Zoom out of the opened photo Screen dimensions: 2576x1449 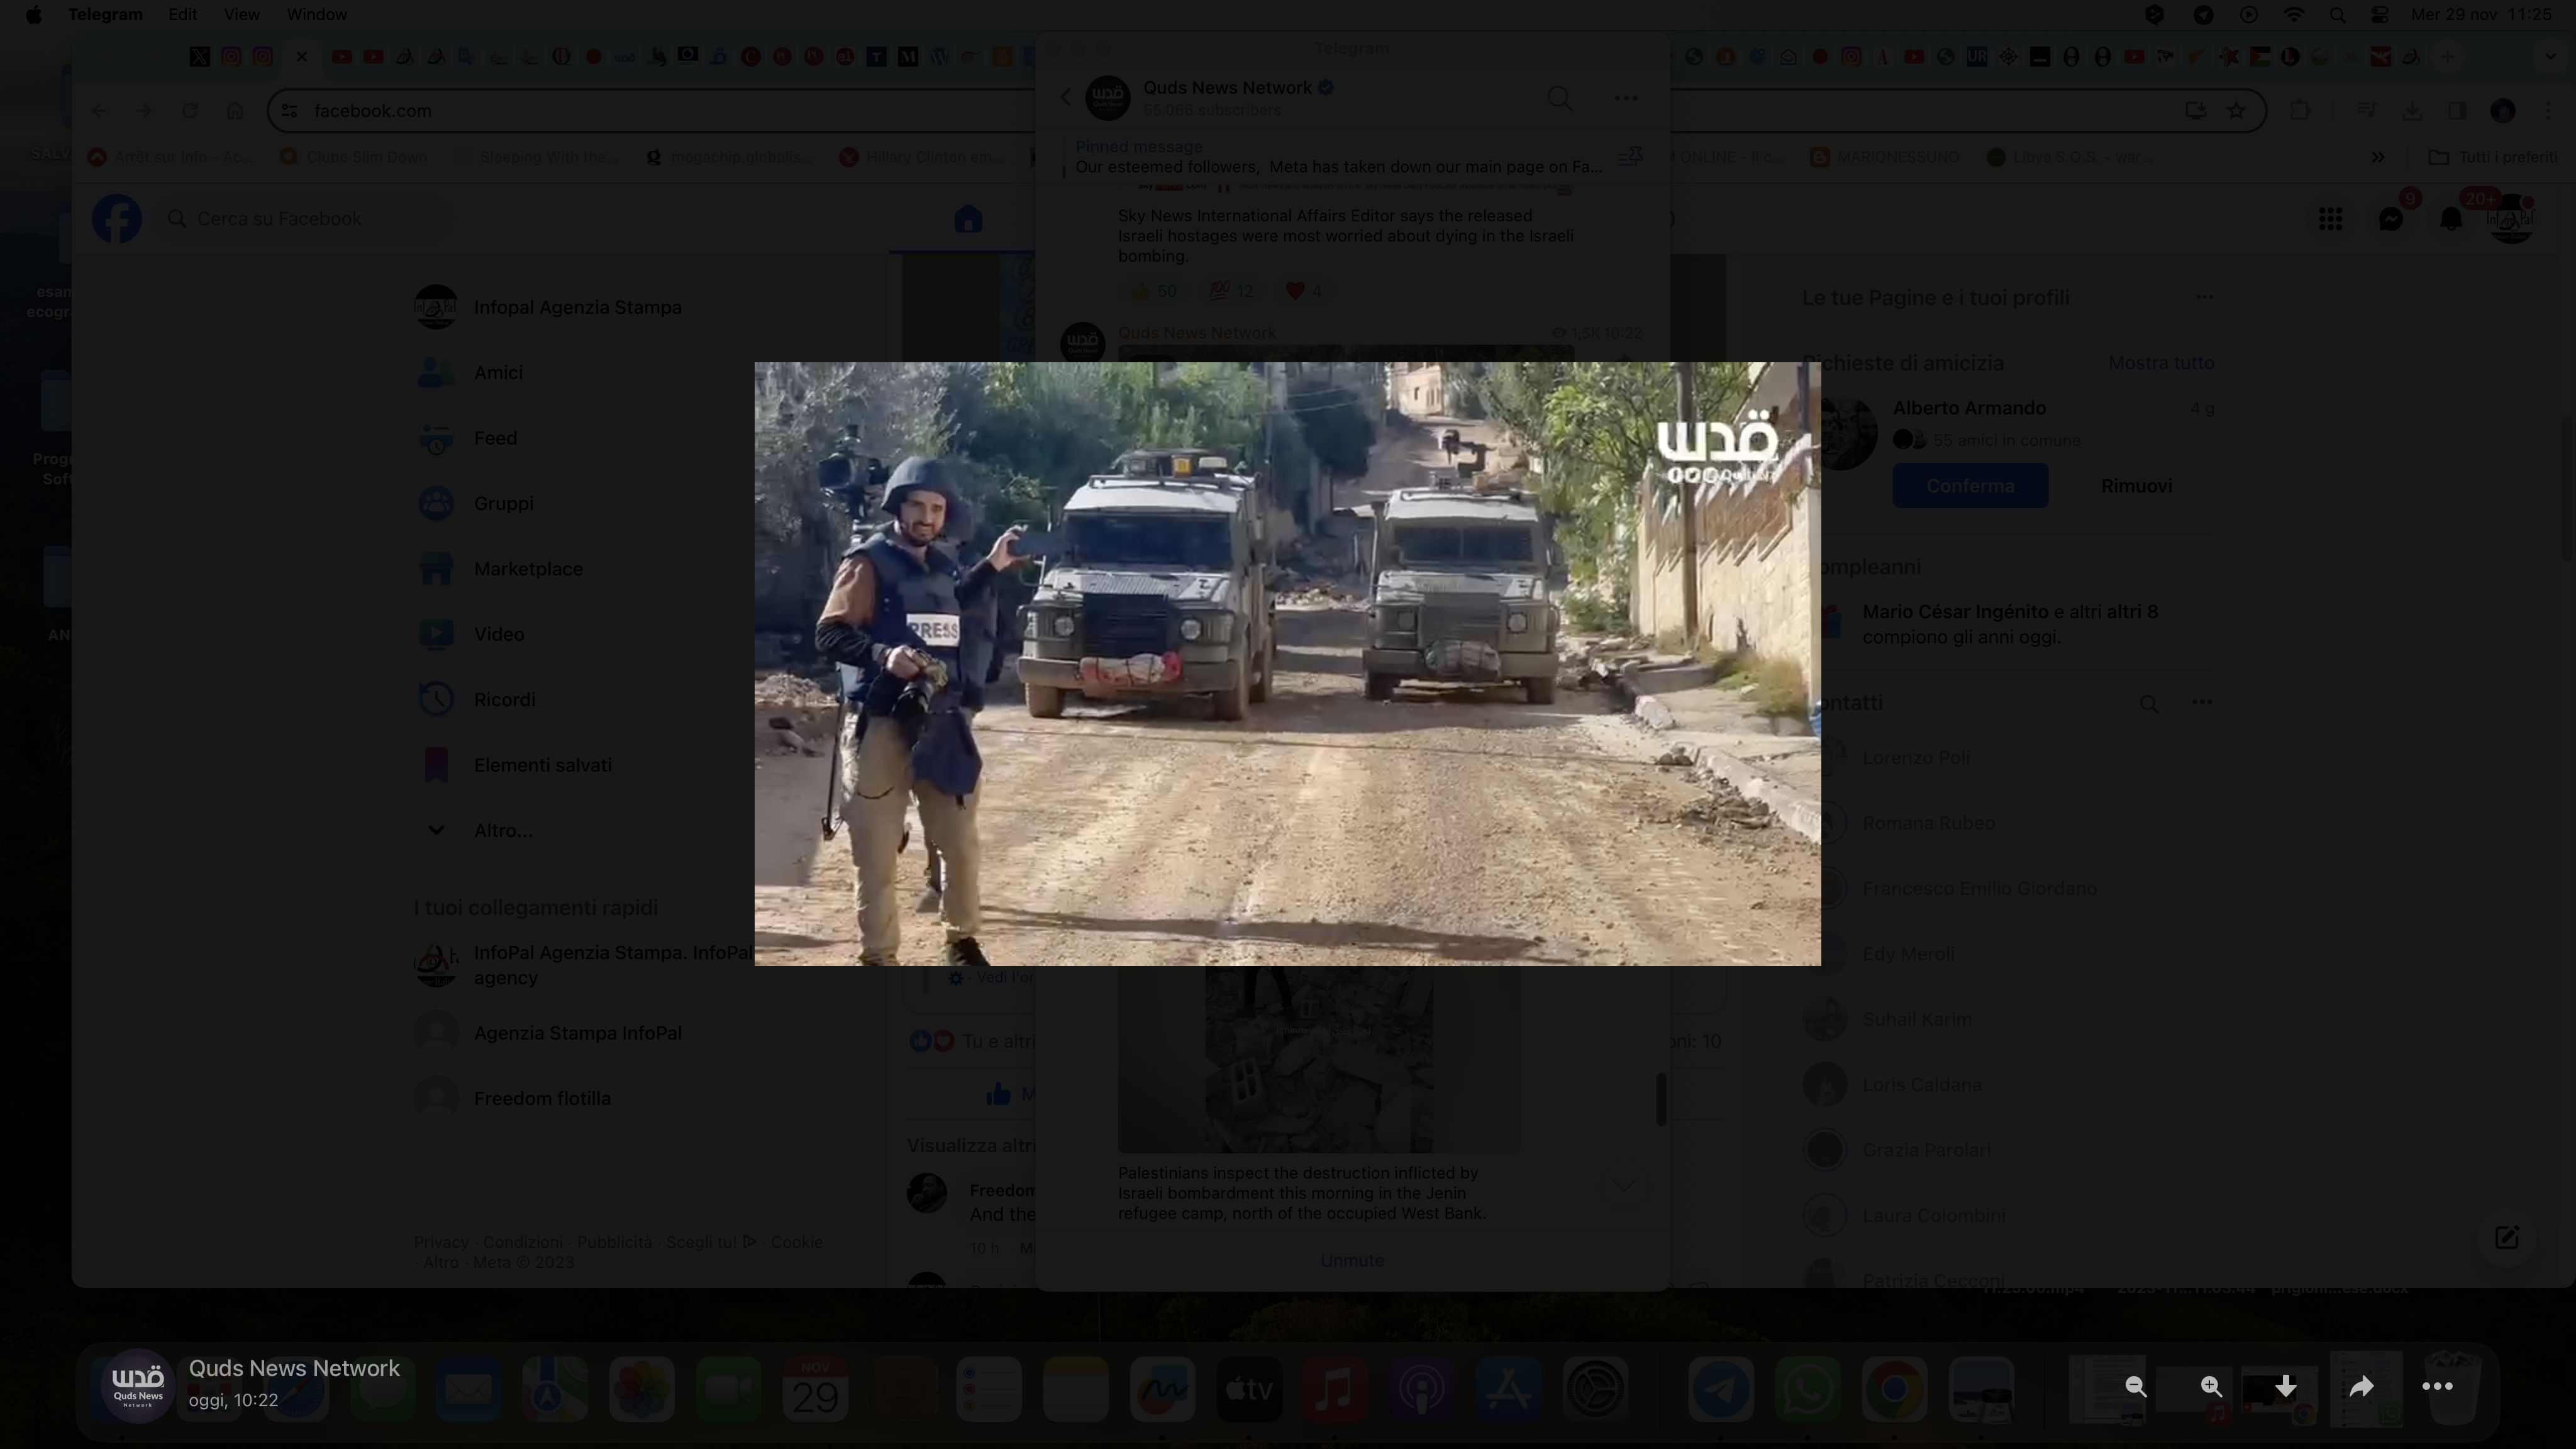(x=2135, y=1386)
